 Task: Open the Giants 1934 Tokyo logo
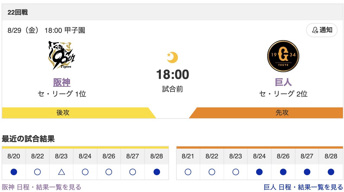point(283,56)
